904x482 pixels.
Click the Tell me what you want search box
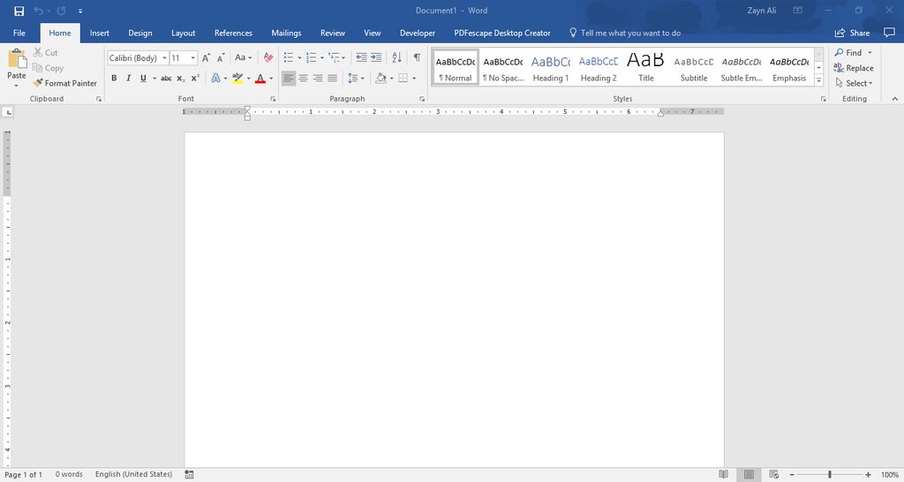[624, 33]
